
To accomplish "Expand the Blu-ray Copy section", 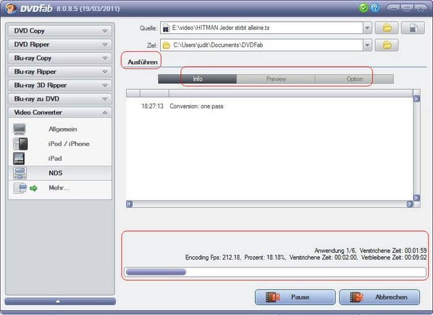I will (59, 58).
